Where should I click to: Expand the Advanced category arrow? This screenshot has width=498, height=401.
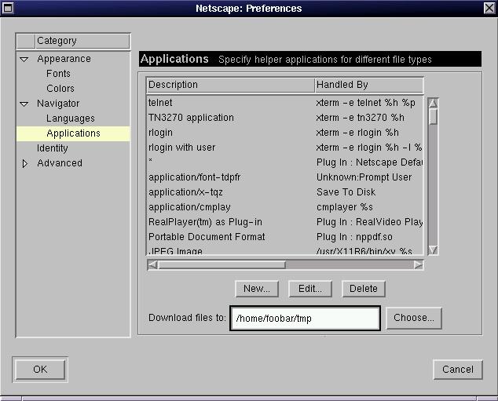(25, 164)
